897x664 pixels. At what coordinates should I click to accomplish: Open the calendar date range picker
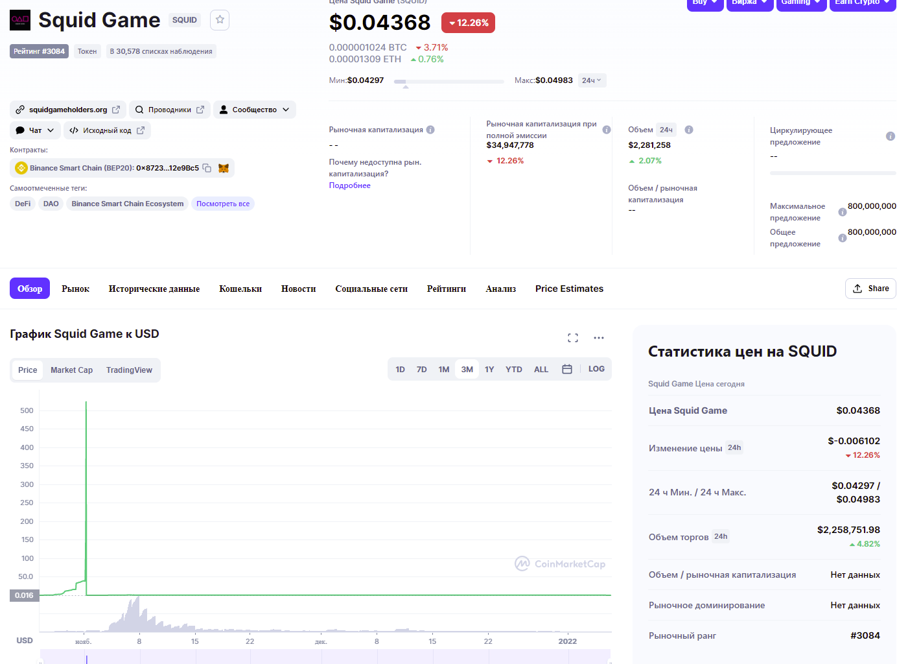pyautogui.click(x=567, y=369)
